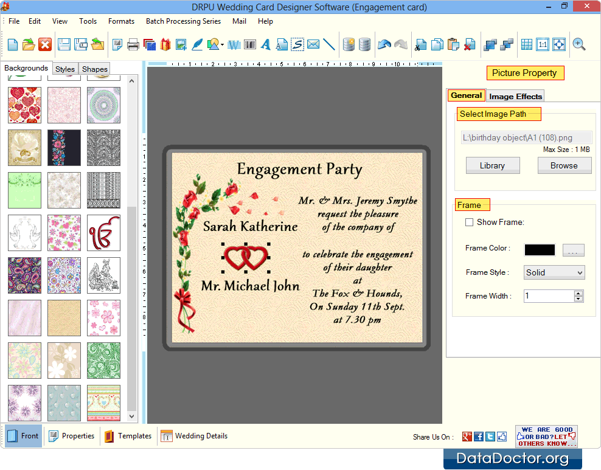Zoom in with the magnifier icon

point(578,45)
